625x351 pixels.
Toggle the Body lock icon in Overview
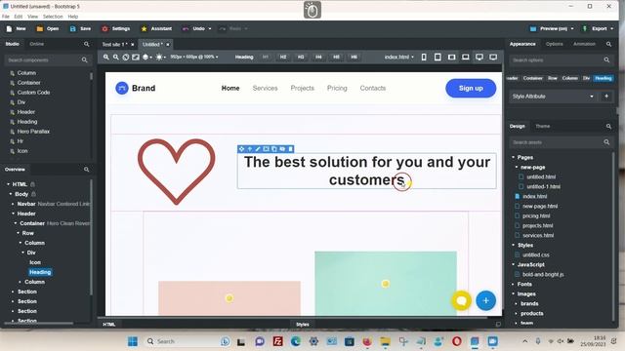pos(34,194)
